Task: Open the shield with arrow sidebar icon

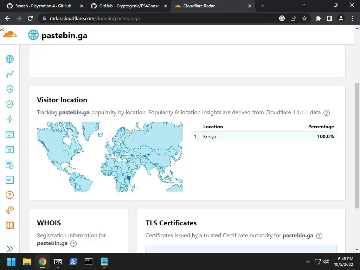Action: (x=9, y=89)
